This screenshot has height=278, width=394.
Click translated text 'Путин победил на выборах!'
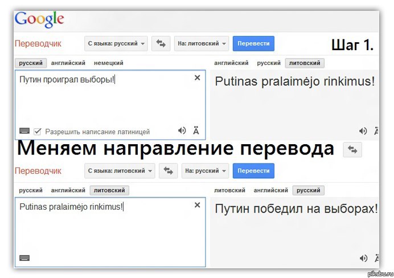coord(296,208)
